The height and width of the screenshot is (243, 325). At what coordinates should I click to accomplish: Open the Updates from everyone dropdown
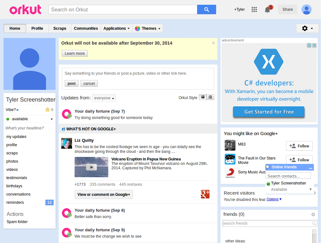pos(104,98)
